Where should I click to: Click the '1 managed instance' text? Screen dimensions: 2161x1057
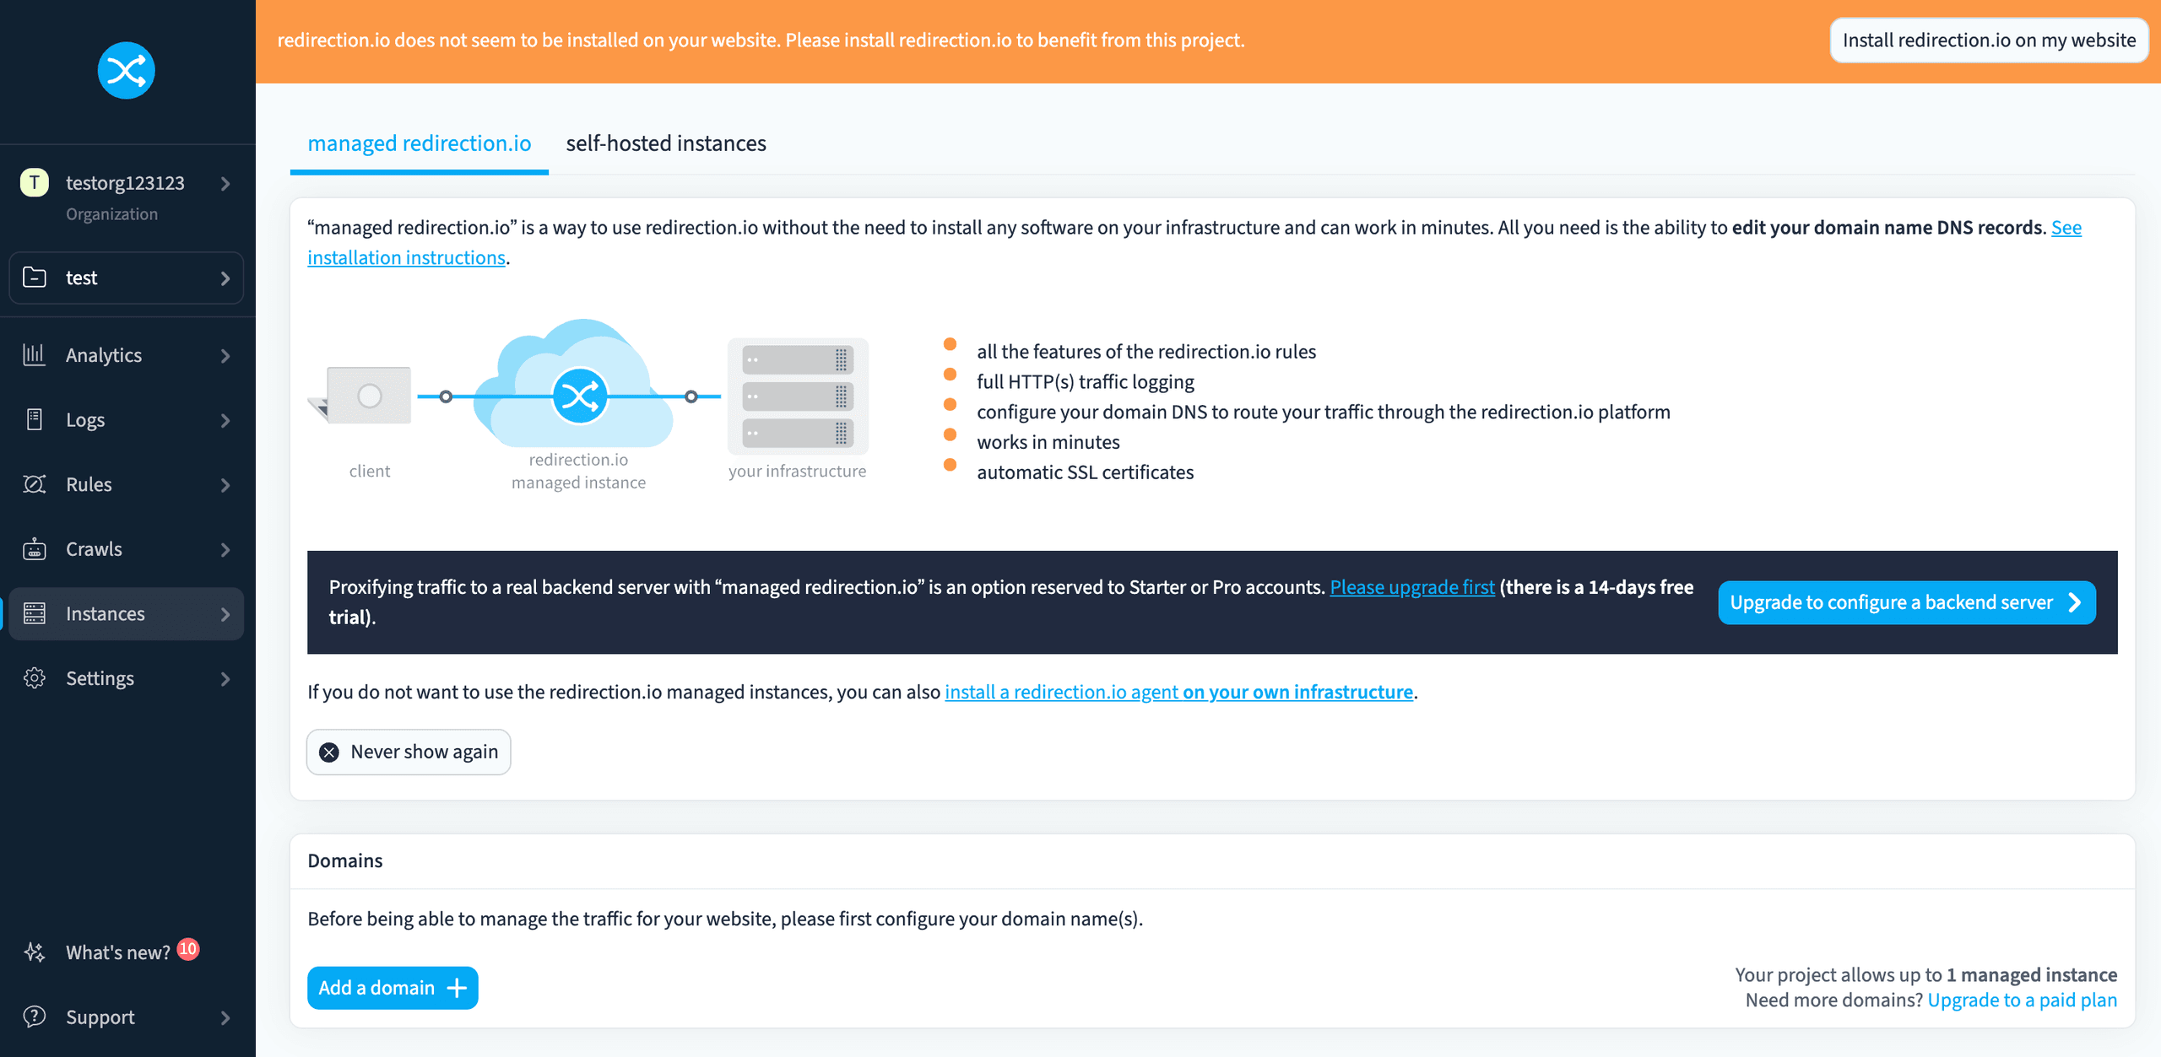pyautogui.click(x=2032, y=974)
